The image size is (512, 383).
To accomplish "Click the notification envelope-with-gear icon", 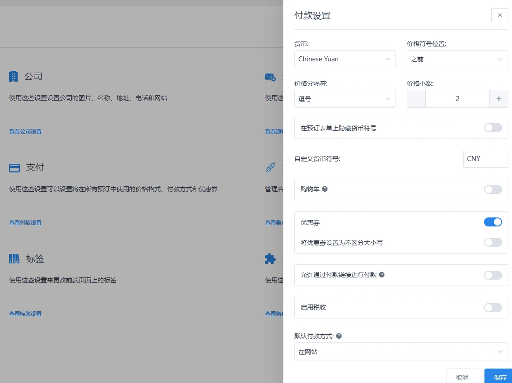I will pos(270,77).
